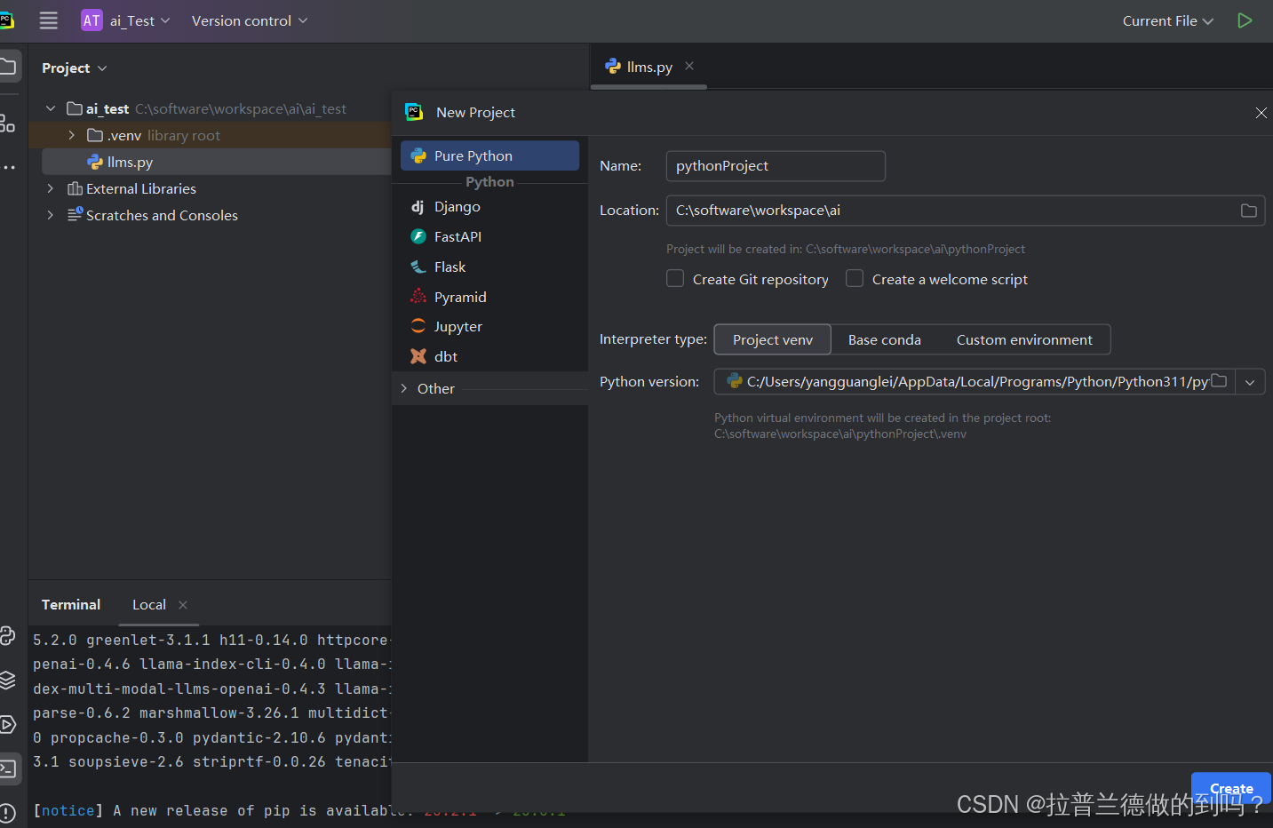The image size is (1273, 828).
Task: Browse for Python interpreter folder icon
Action: point(1219,381)
